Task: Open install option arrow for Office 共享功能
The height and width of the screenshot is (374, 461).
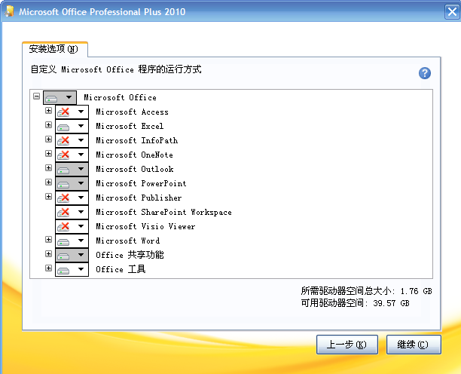Action: coord(81,255)
